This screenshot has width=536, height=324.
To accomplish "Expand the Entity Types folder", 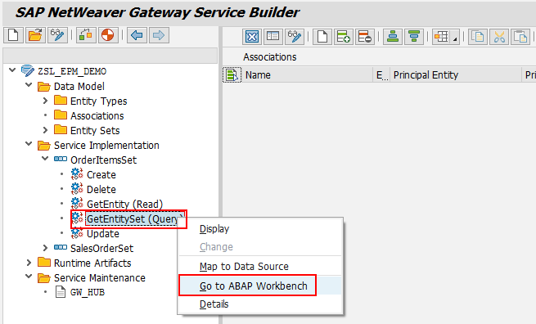I will [45, 101].
